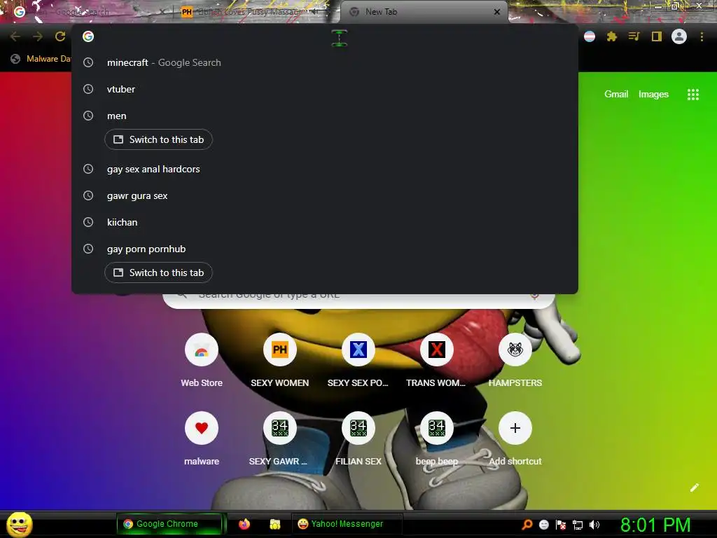Open the 'FILIAN SEX' 34 shortcut
Viewport: 717px width, 538px height.
tap(358, 439)
